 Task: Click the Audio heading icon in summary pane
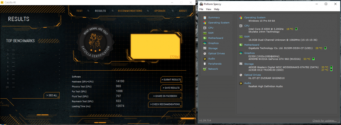(x=241, y=83)
